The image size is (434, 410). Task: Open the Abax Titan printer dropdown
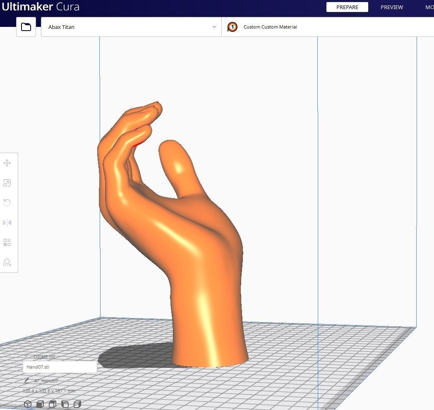(131, 27)
